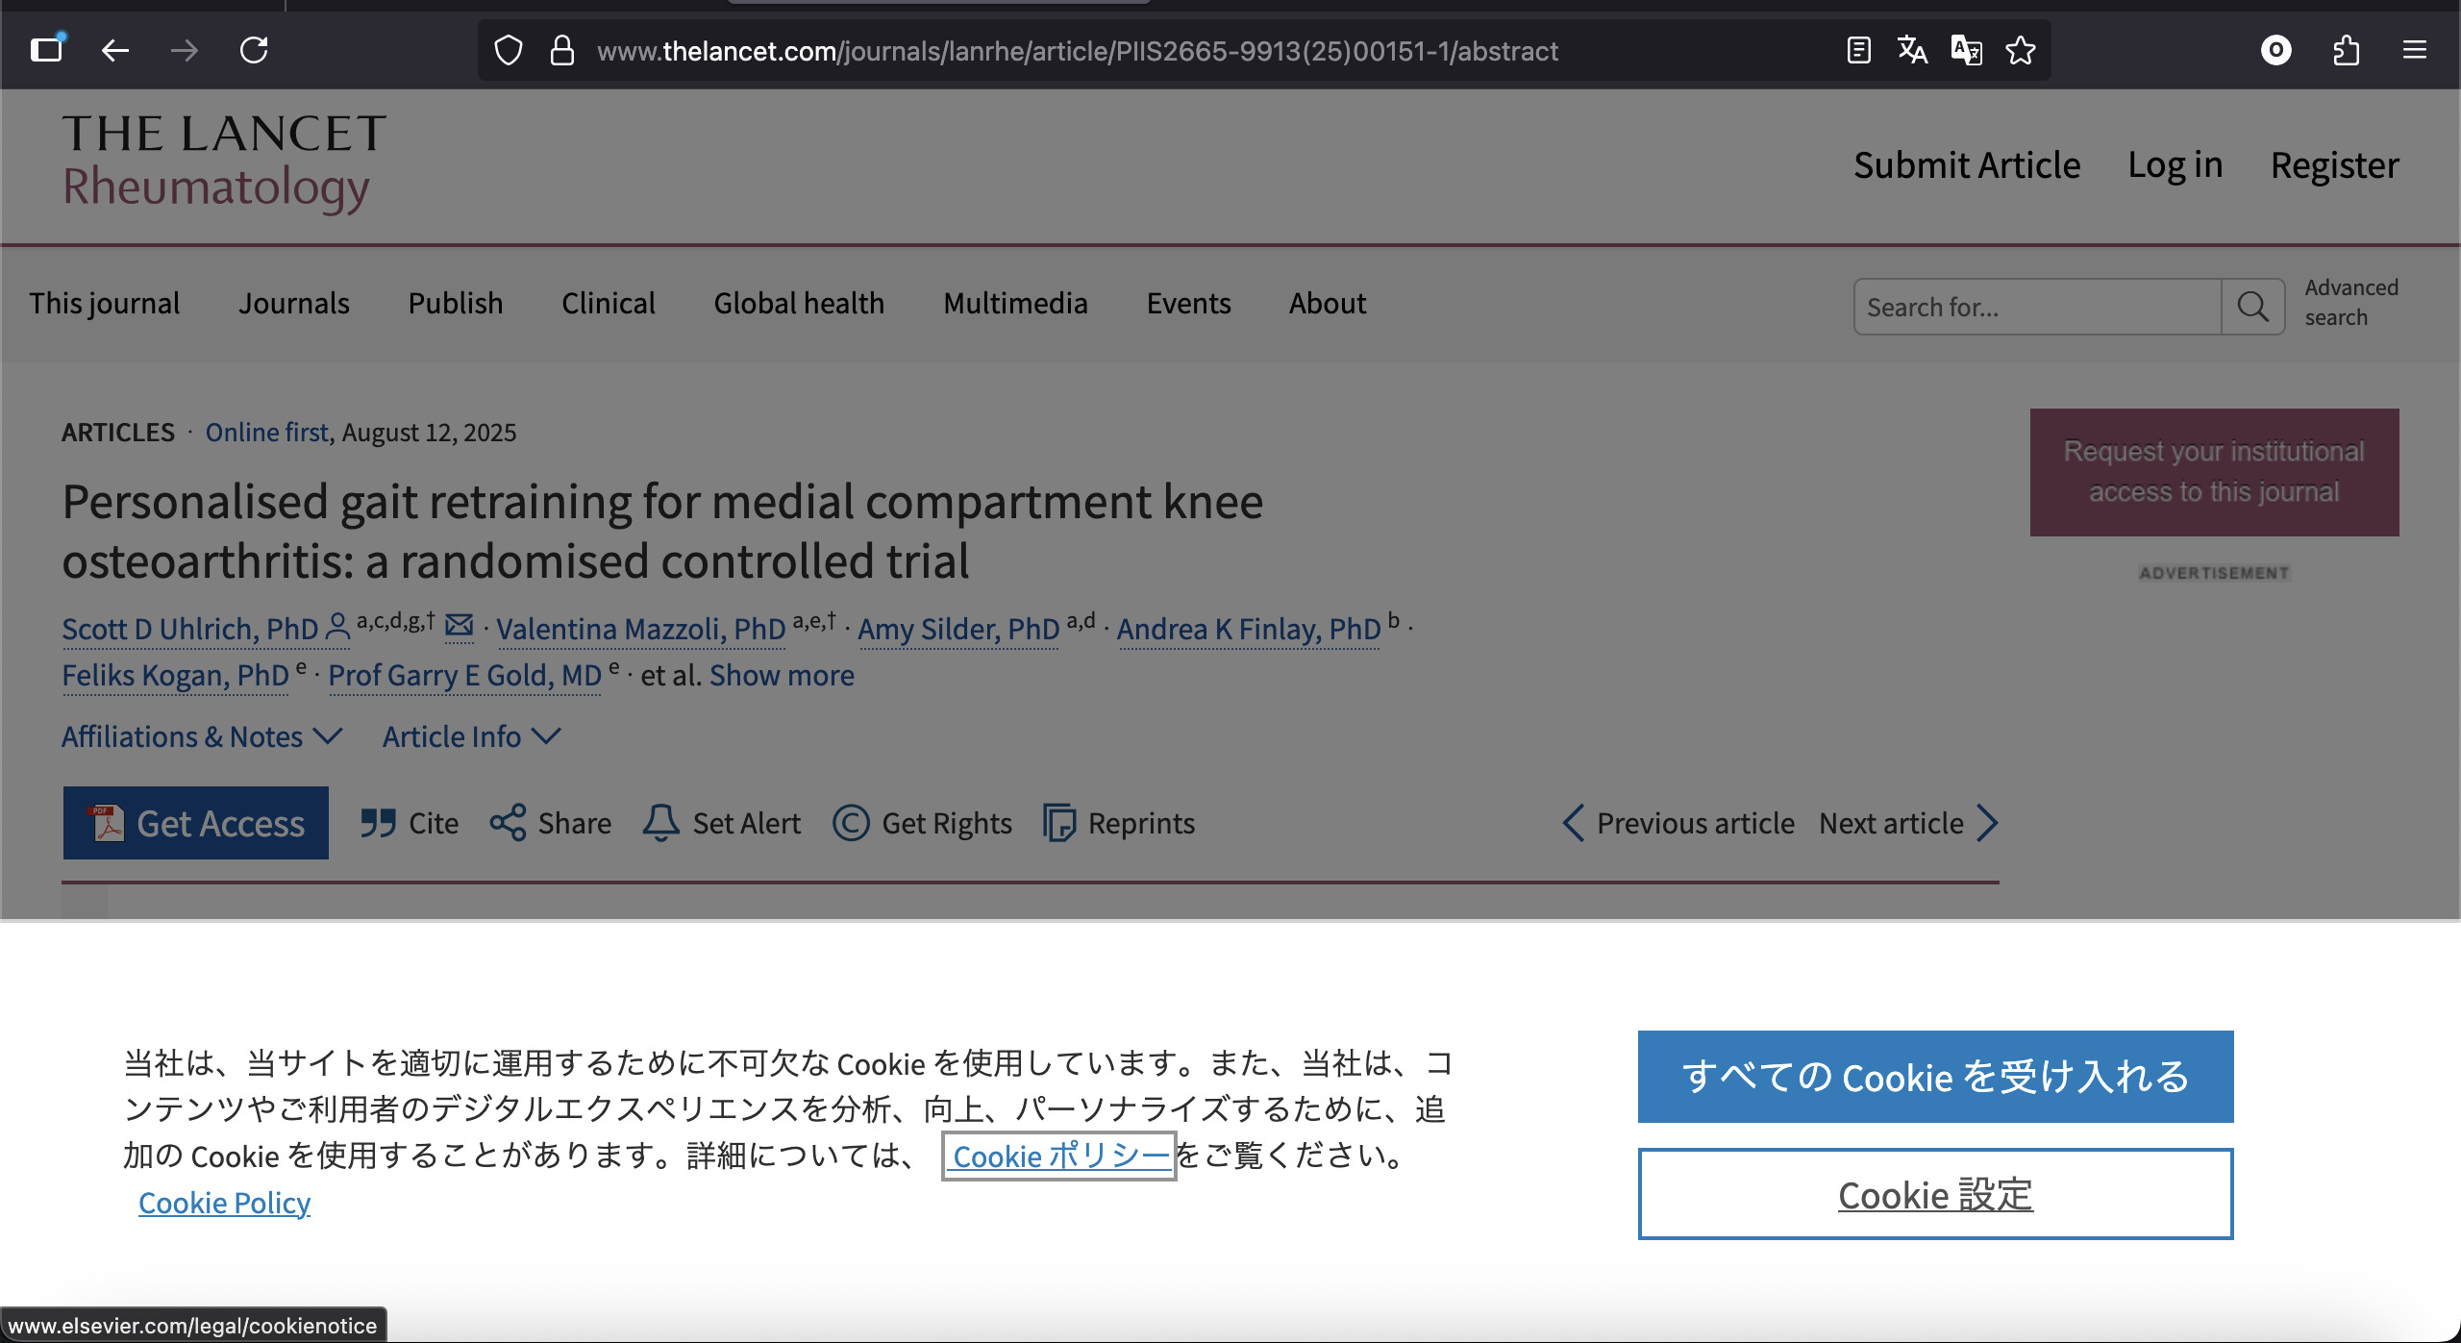Click the Search for... input field
The image size is (2461, 1343).
pyautogui.click(x=2036, y=308)
